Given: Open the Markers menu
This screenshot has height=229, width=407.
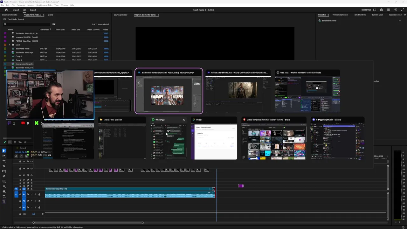Looking at the screenshot, I should 31,5.
